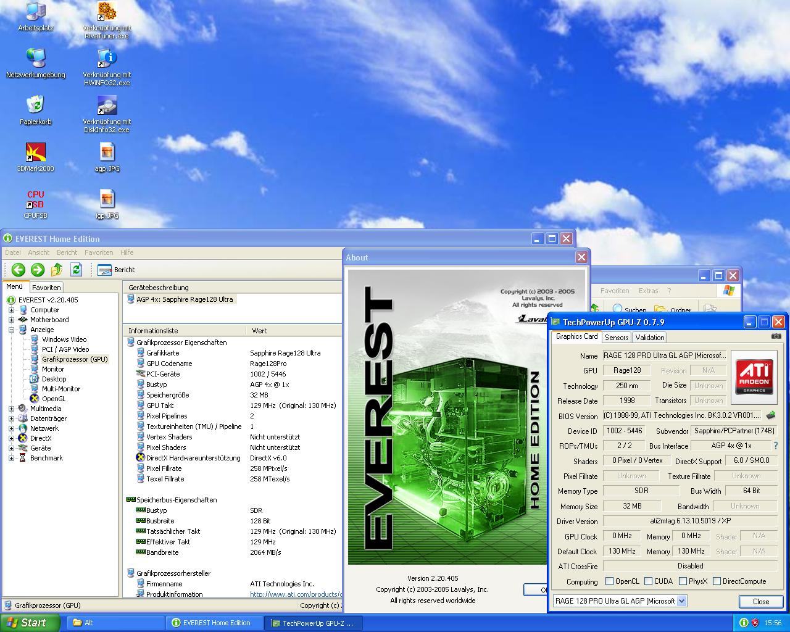790x632 pixels.
Task: Click the Close button in GPU-Z
Action: [x=761, y=601]
